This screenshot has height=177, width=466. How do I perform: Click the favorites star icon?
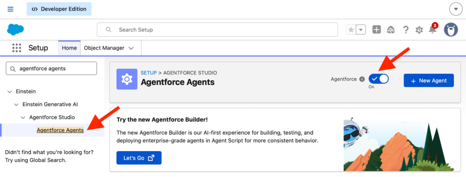click(x=351, y=29)
